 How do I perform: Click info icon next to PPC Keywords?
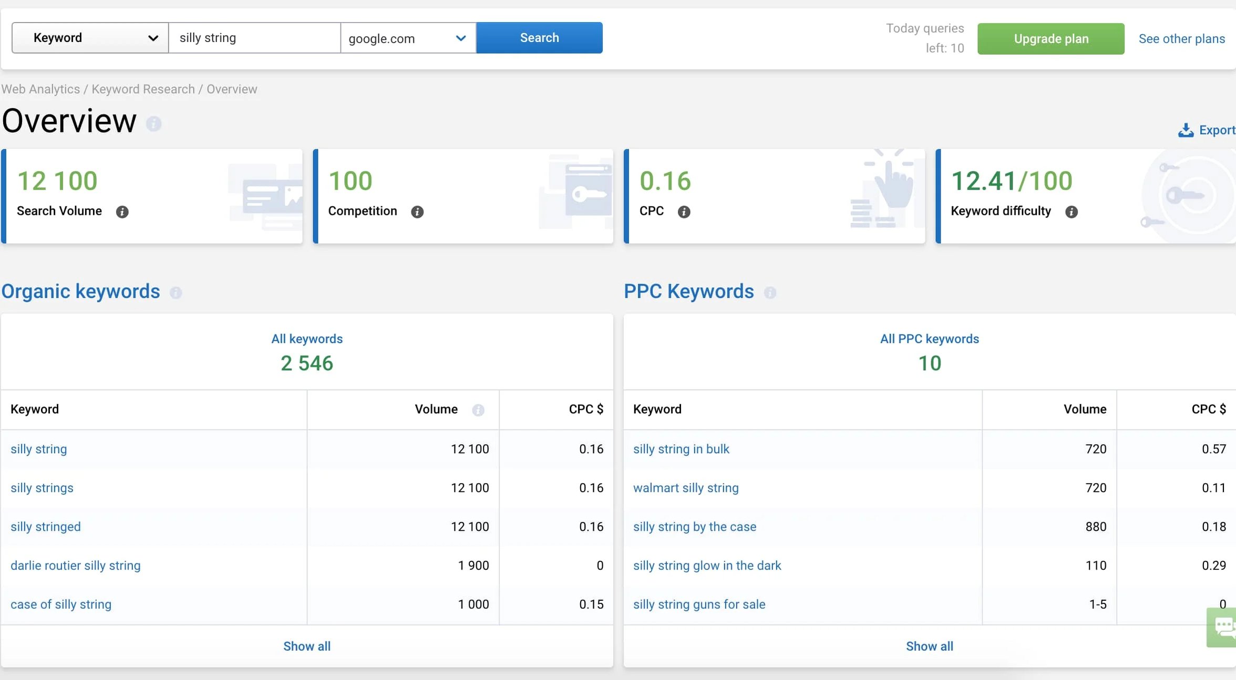pyautogui.click(x=770, y=292)
